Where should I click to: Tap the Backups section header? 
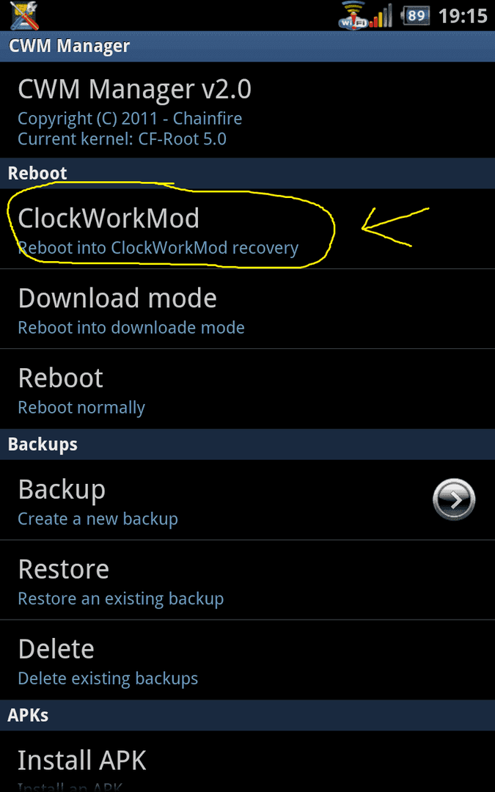248,444
